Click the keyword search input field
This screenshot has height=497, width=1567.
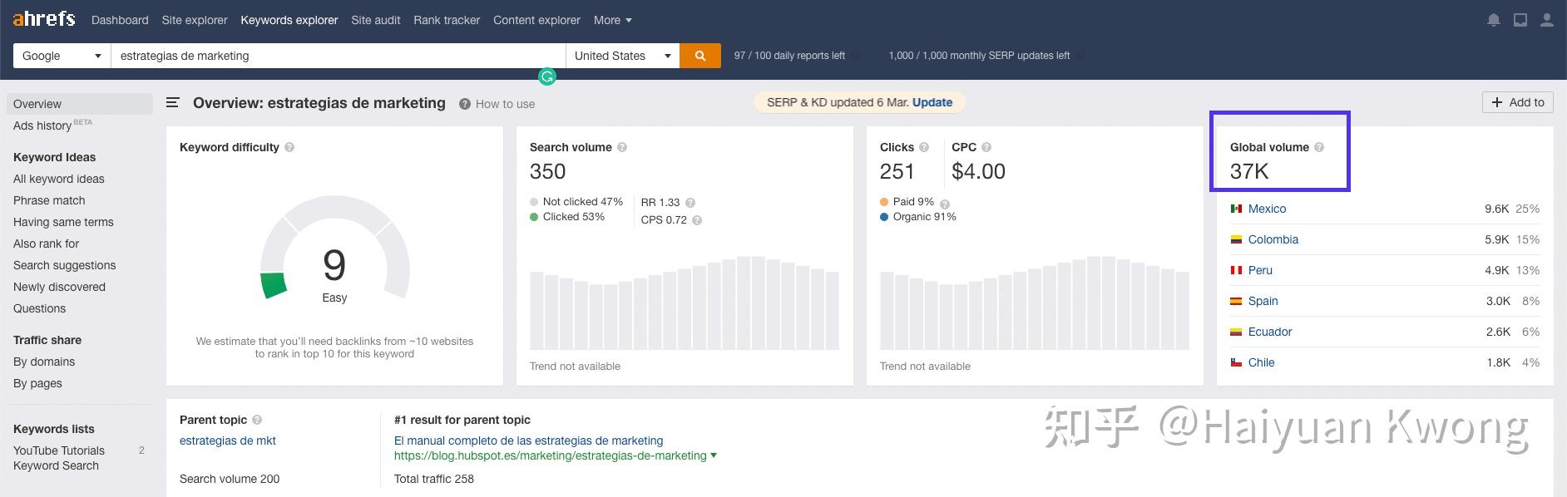[x=339, y=56]
